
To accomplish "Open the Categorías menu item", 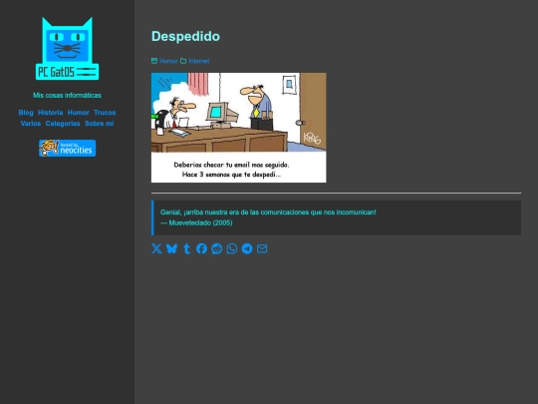I will click(63, 124).
